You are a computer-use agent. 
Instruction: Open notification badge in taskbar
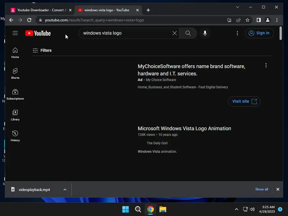coord(280,209)
